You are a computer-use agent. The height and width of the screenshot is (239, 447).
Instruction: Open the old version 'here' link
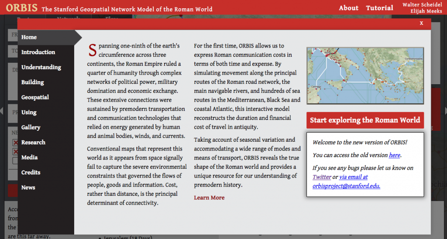pos(395,155)
